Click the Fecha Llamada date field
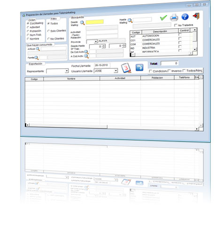The width and height of the screenshot is (223, 226). coord(102,65)
